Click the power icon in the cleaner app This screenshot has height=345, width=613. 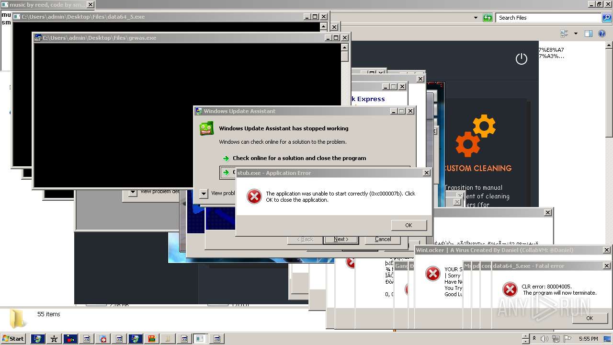521,59
